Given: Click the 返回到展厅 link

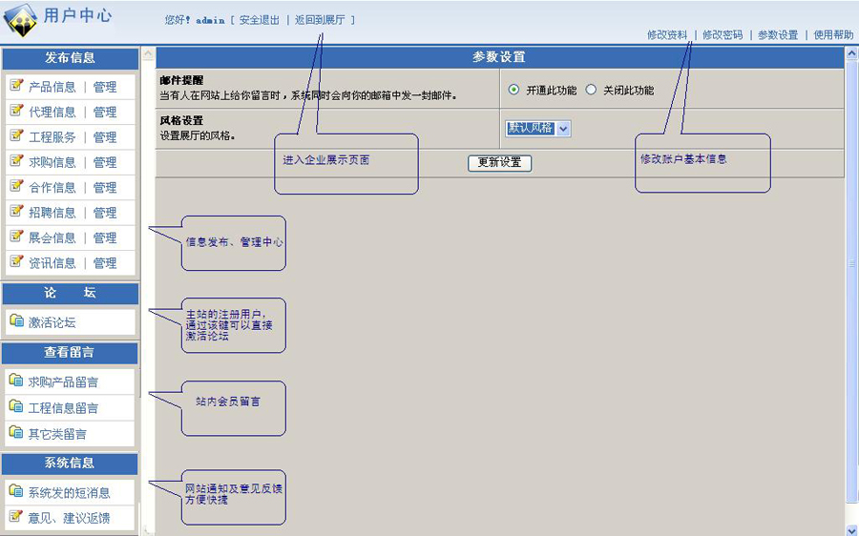Looking at the screenshot, I should [x=320, y=20].
